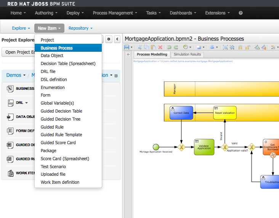Screen dimensions: 279x218
Task: Select DSL definition menu entry
Action: pyautogui.click(x=68, y=80)
